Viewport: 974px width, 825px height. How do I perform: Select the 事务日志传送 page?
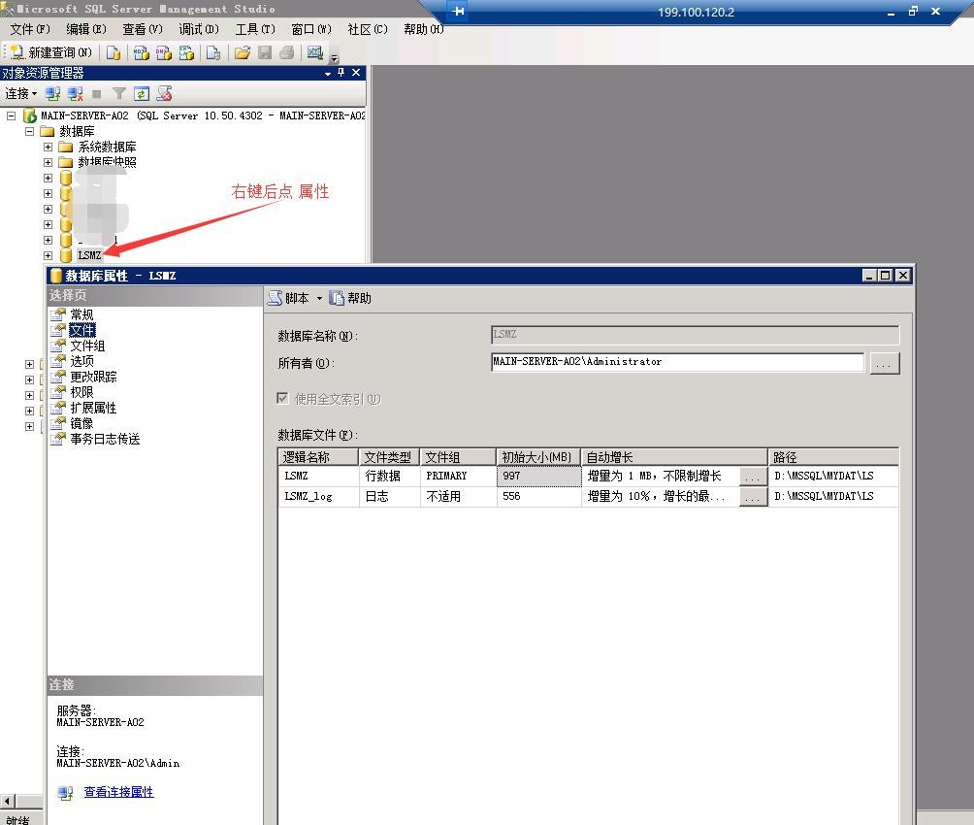tap(105, 439)
